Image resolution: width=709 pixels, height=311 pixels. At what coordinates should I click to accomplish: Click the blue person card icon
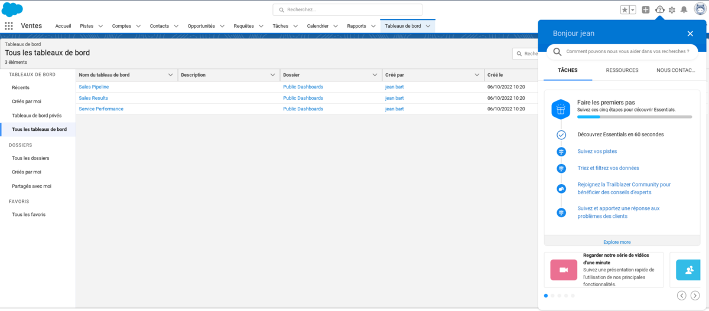click(x=689, y=270)
